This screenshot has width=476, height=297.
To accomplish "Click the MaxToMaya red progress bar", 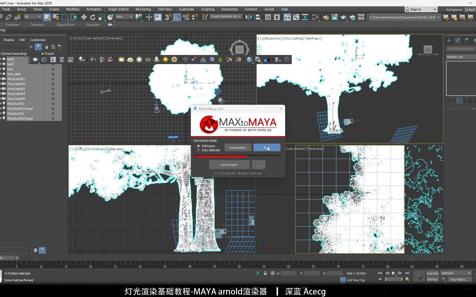I will pos(238,156).
